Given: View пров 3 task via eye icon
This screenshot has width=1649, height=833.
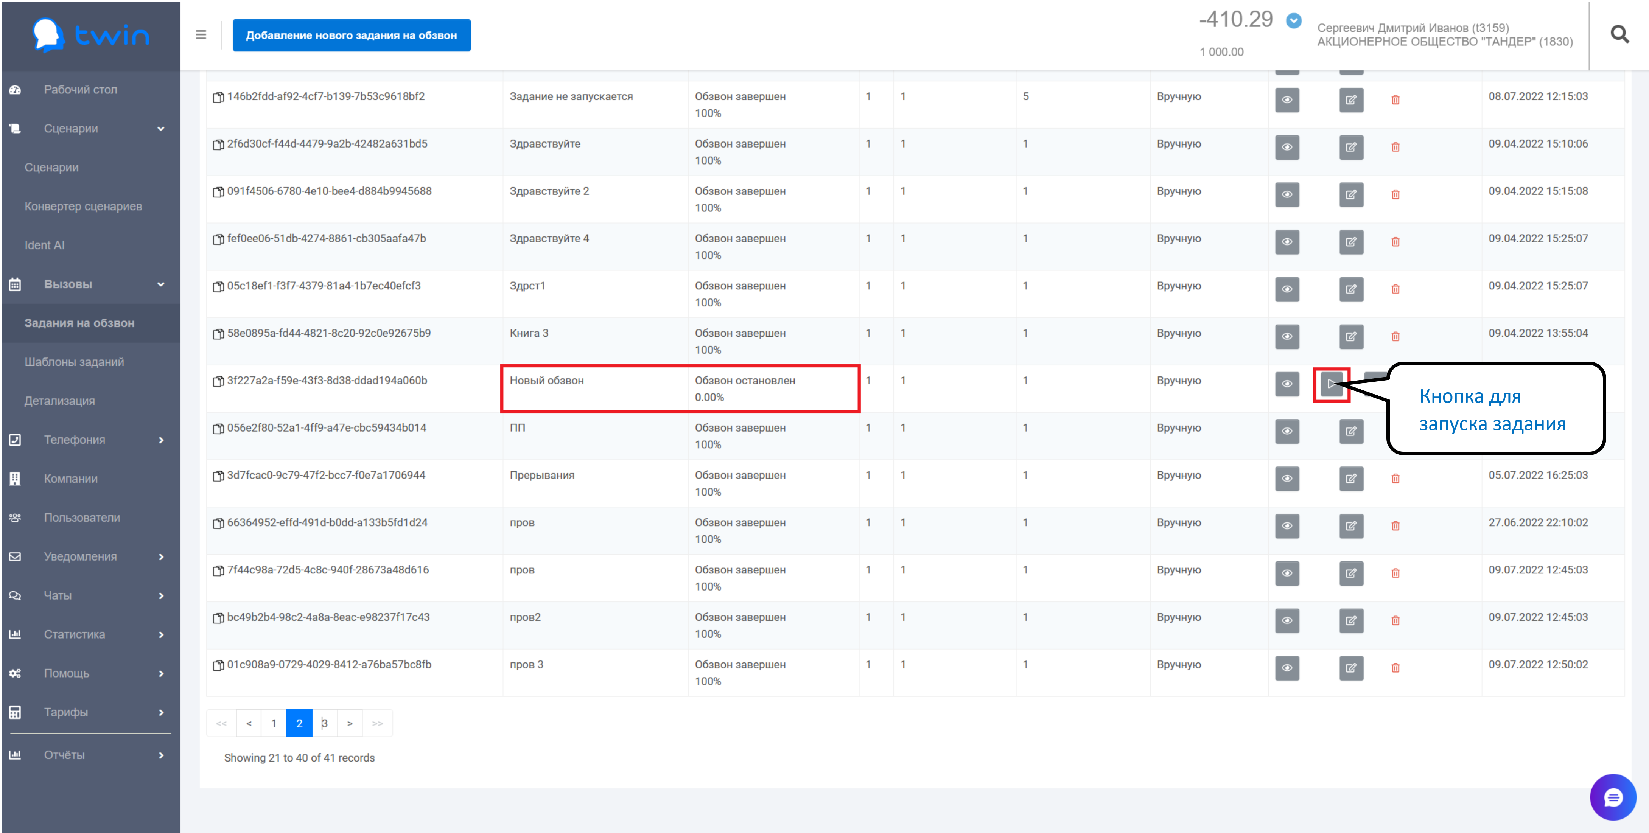Looking at the screenshot, I should pos(1287,668).
